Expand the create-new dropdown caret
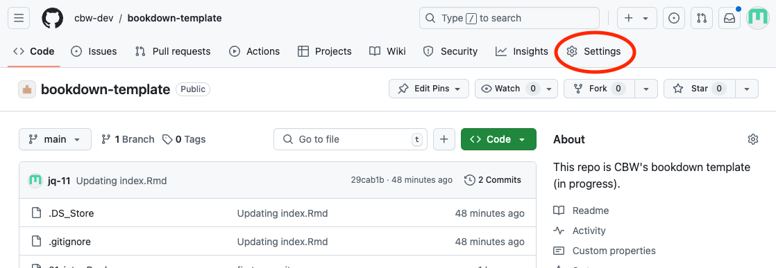 pos(646,18)
